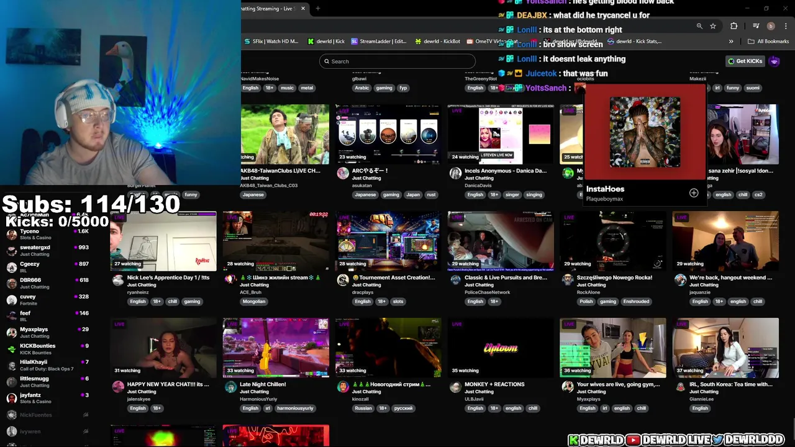The height and width of the screenshot is (447, 795).
Task: Open the dewrld | Kick bookmark
Action: (327, 42)
